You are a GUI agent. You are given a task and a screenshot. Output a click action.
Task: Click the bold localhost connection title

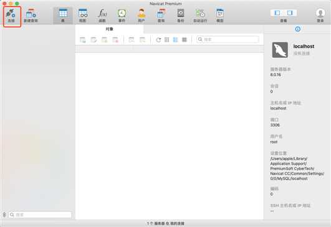click(x=304, y=46)
